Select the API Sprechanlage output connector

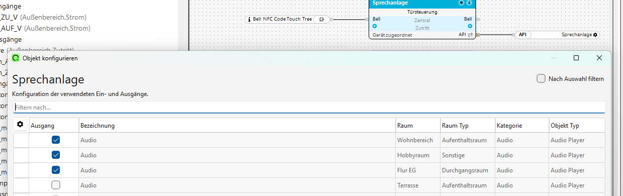point(557,35)
